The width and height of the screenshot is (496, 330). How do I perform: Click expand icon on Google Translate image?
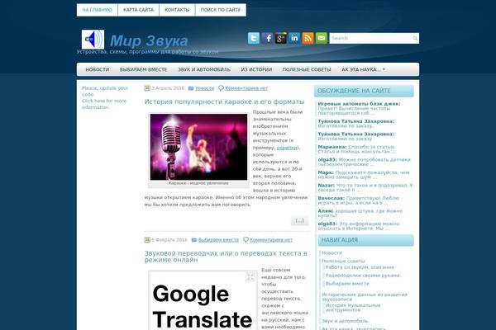pyautogui.click(x=250, y=277)
